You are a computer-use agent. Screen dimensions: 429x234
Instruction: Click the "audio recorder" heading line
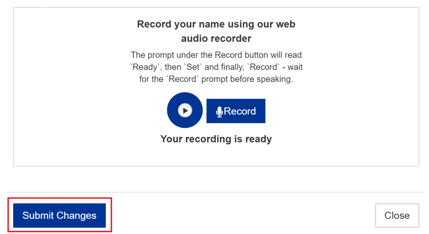coord(216,38)
